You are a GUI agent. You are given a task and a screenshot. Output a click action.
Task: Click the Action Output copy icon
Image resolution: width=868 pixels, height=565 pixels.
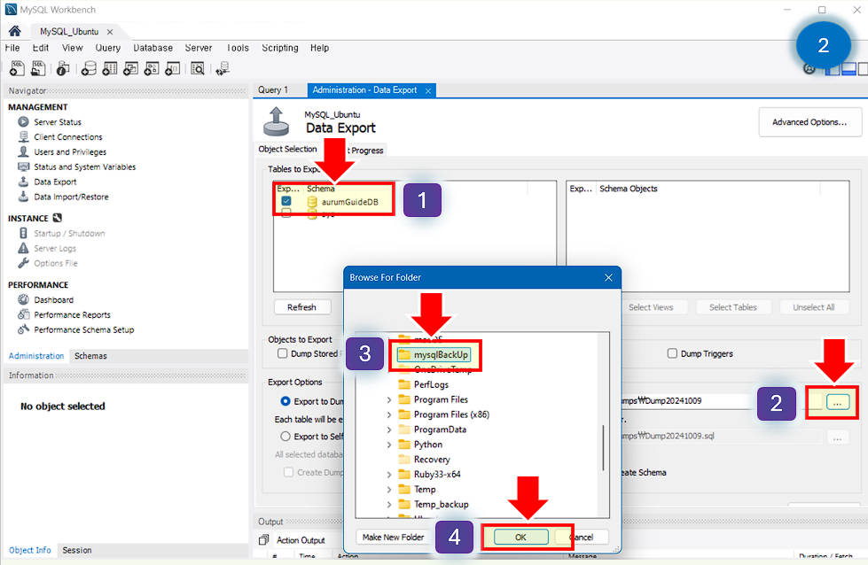click(264, 539)
